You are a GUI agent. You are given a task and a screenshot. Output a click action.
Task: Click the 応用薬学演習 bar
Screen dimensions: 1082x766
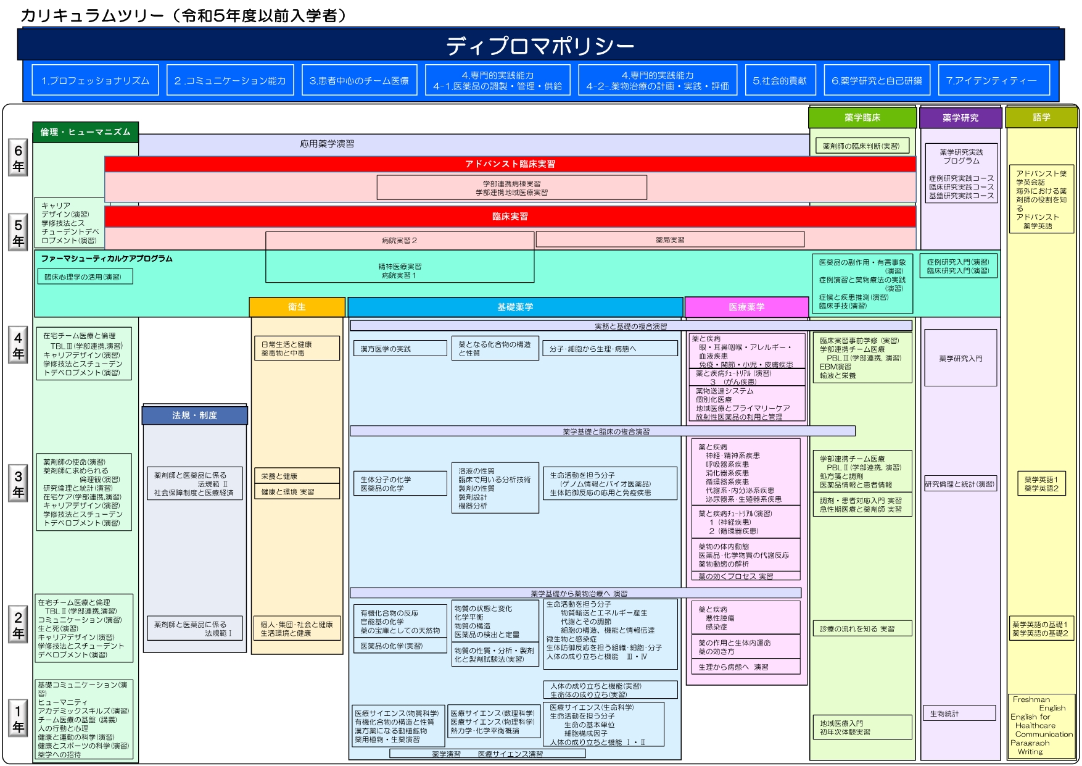pyautogui.click(x=473, y=144)
